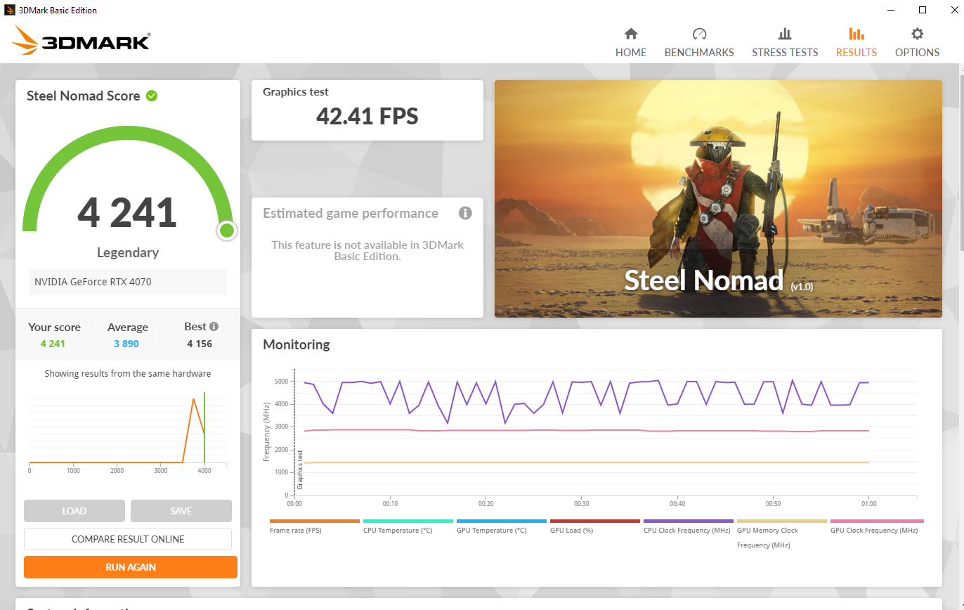The height and width of the screenshot is (610, 964).
Task: Toggle CPU Clock Frequency legend swatch
Action: (x=688, y=521)
